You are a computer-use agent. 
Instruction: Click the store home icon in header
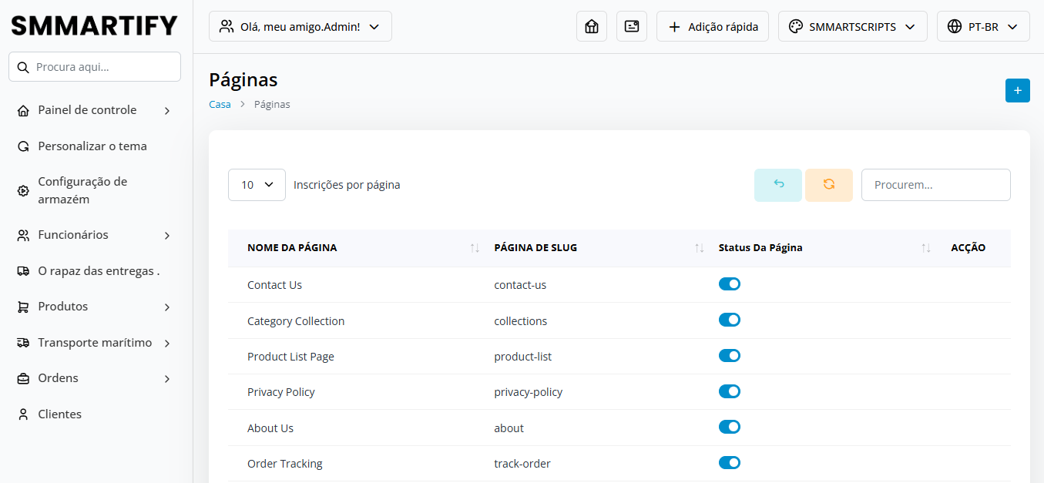(x=592, y=26)
